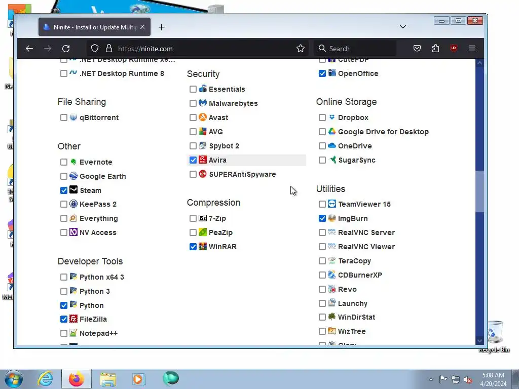Uncheck the Python checkbox
Viewport: 519px width, 389px height.
(64, 305)
